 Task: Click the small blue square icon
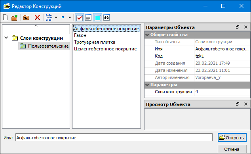63,17
